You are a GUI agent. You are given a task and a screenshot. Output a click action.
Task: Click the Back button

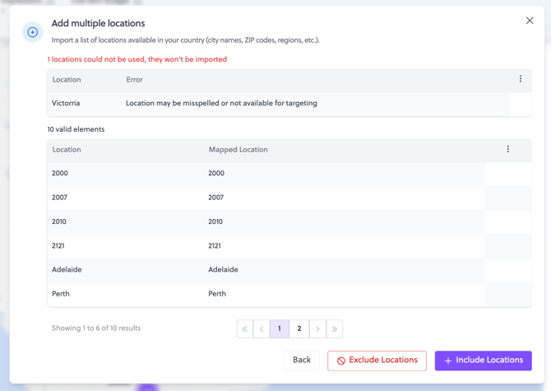[302, 361]
